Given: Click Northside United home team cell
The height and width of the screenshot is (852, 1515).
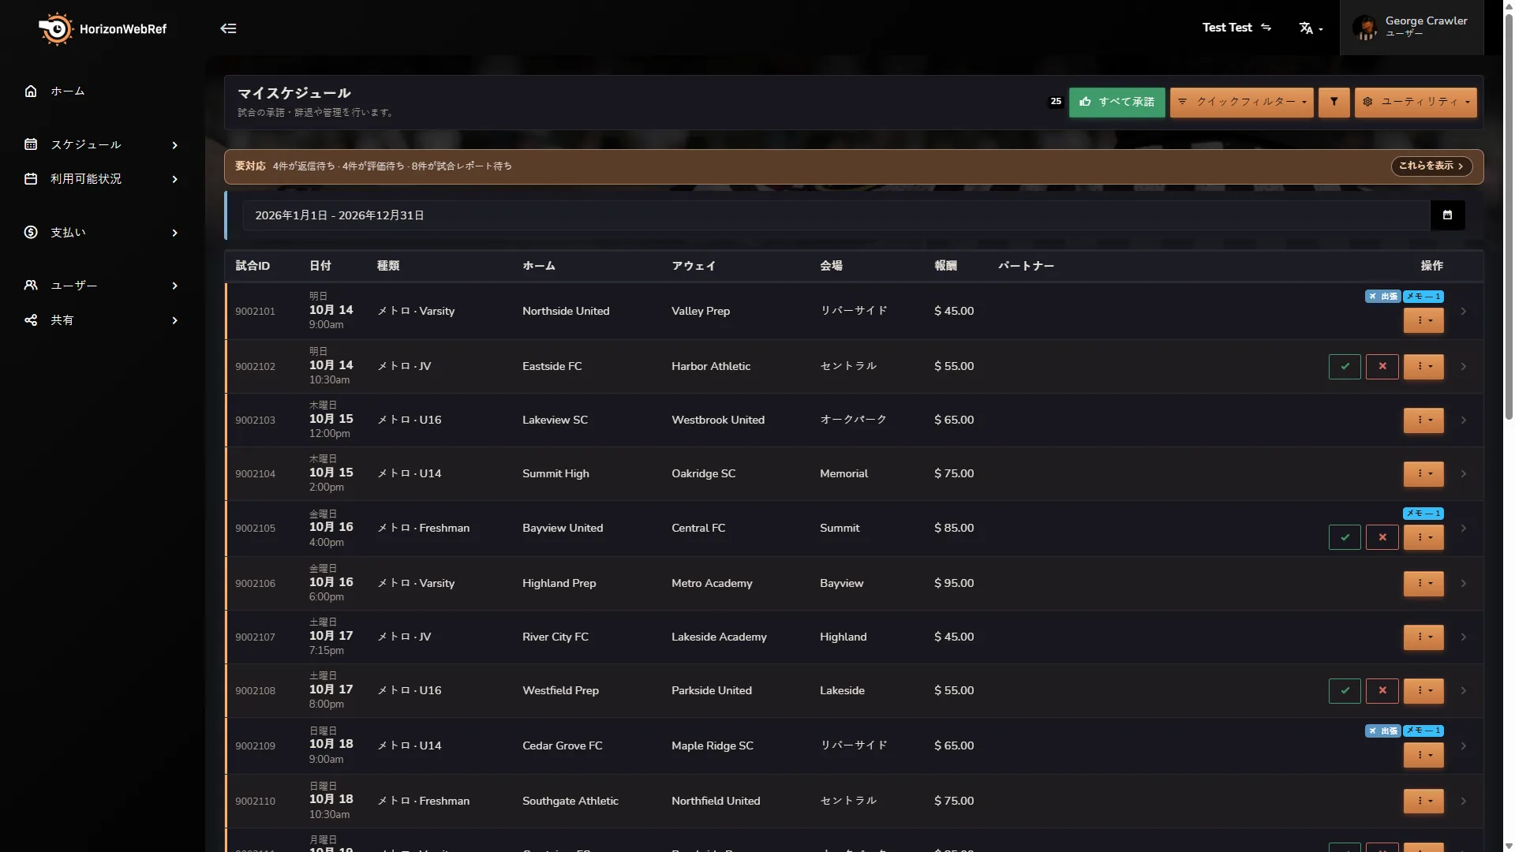Looking at the screenshot, I should pos(566,312).
